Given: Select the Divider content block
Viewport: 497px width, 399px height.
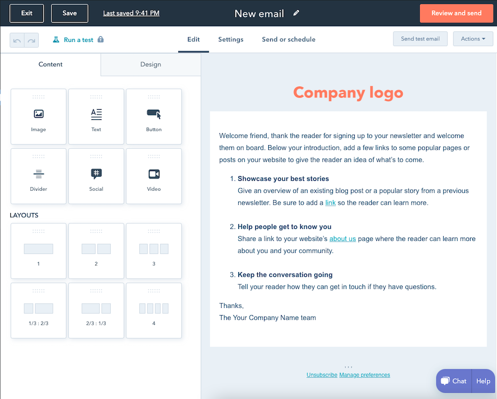Looking at the screenshot, I should coord(38,176).
